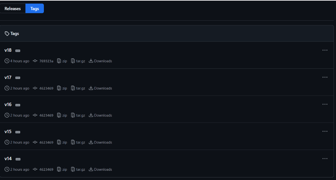Click tag icon in Tags header

coord(7,34)
